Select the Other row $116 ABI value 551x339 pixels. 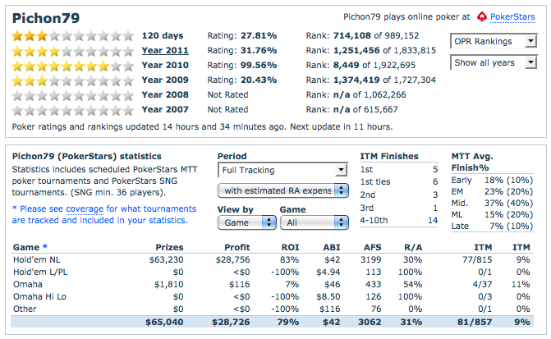click(329, 309)
